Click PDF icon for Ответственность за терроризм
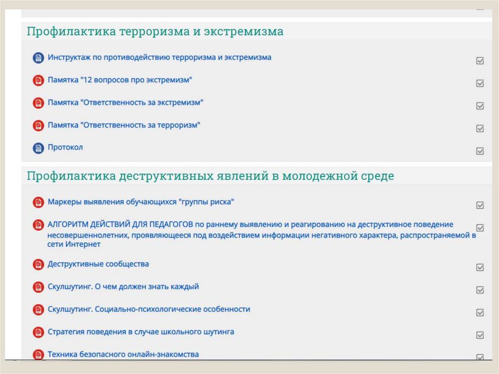499x374 pixels. [38, 125]
